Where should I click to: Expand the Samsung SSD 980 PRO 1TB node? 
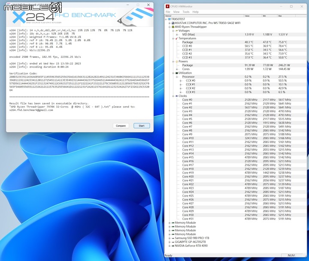coord(170,238)
